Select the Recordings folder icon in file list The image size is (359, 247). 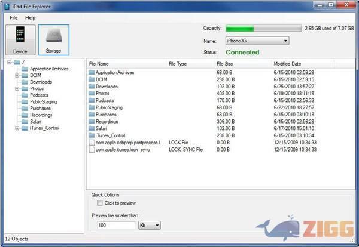(x=92, y=121)
